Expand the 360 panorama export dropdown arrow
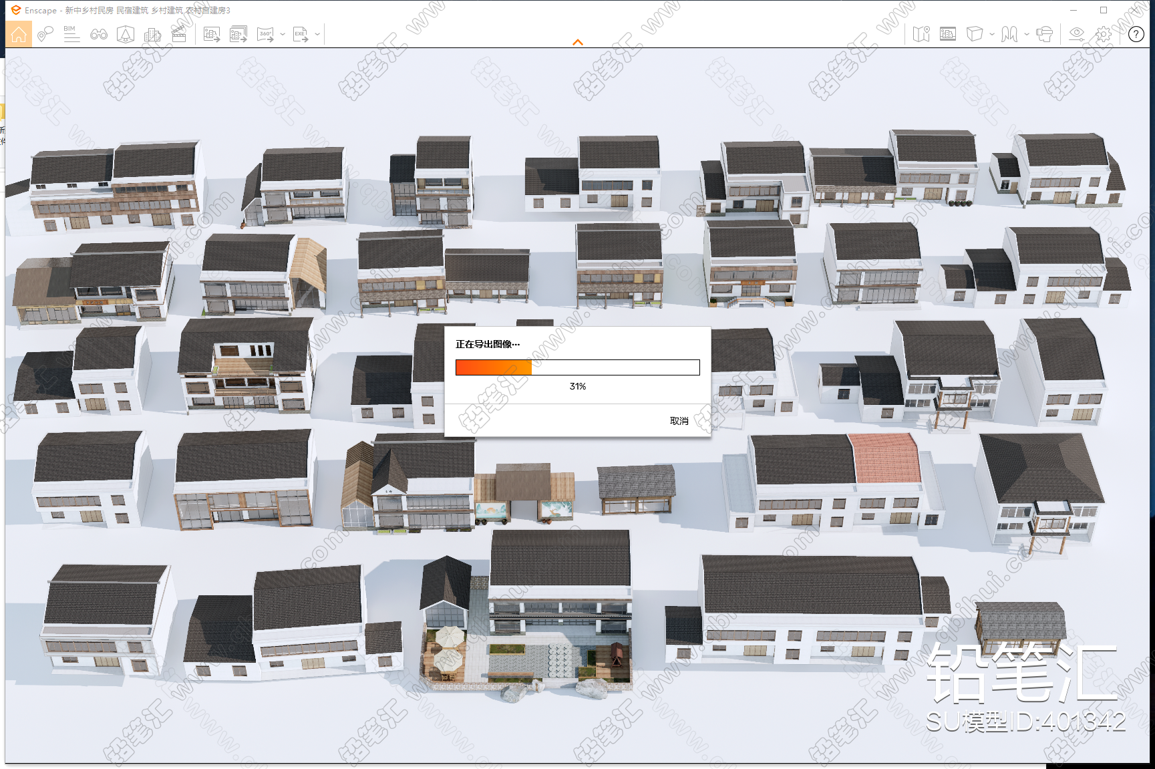 click(x=283, y=34)
